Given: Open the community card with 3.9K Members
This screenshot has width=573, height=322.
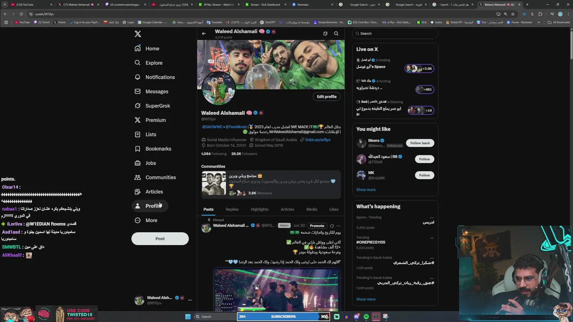Looking at the screenshot, I should coord(271,183).
